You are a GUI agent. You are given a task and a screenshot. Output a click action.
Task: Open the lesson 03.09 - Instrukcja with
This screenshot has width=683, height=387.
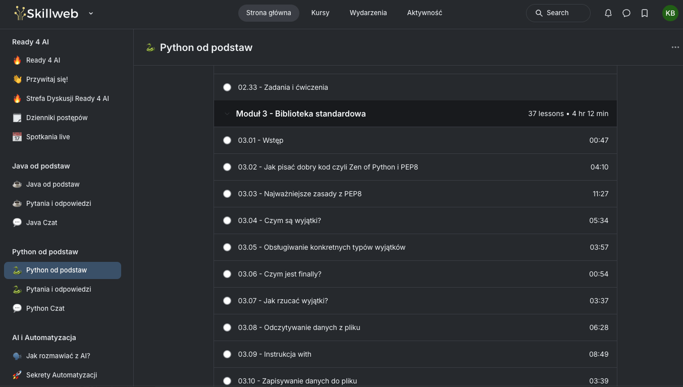pyautogui.click(x=275, y=354)
